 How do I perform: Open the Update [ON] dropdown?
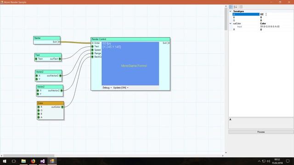point(121,88)
